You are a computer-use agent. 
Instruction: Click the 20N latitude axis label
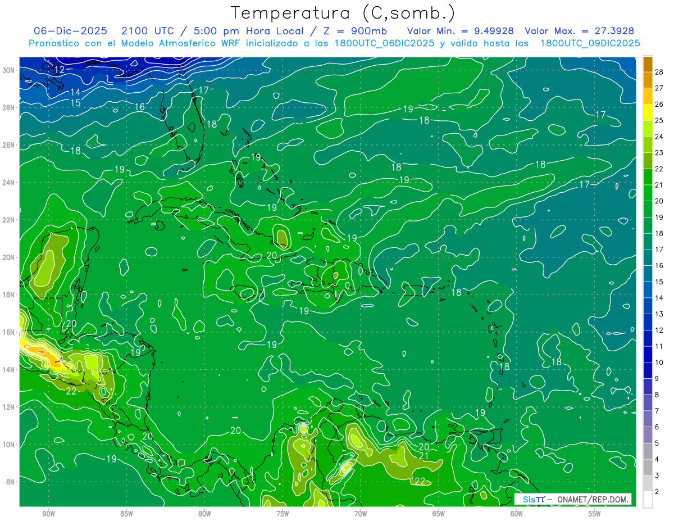(8, 257)
